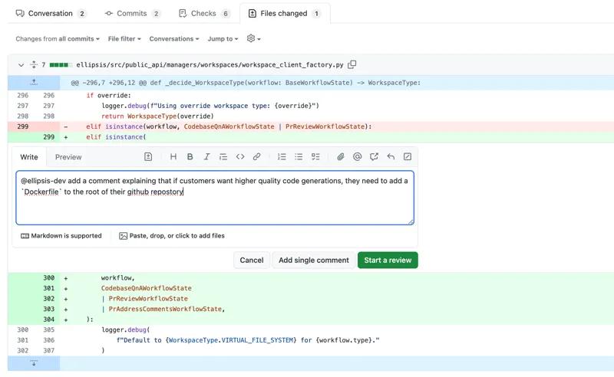614x377 pixels.
Task: Open the File filter dropdown
Action: coord(124,39)
